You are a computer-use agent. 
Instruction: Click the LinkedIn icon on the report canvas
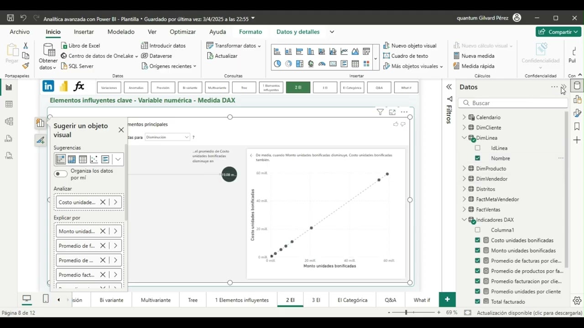pos(48,86)
